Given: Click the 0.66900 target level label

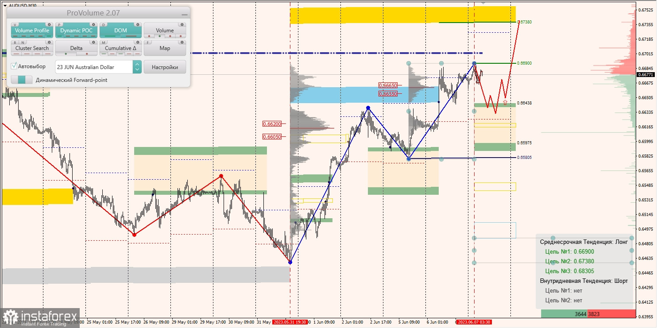Looking at the screenshot, I should (x=525, y=63).
